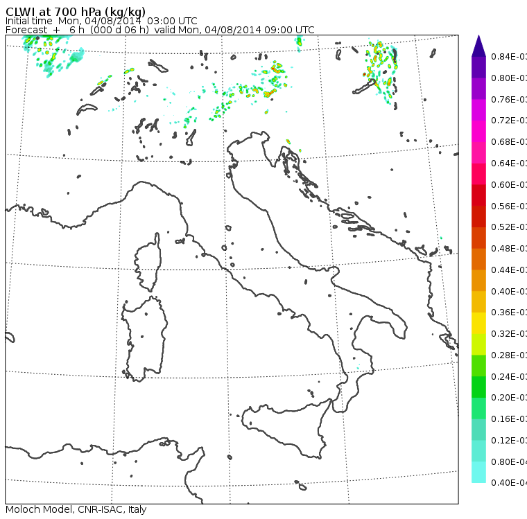Select the orange band between 0.44E-03 and 0.48E-03
Viewport: 527px width, 519px height.
[478, 259]
